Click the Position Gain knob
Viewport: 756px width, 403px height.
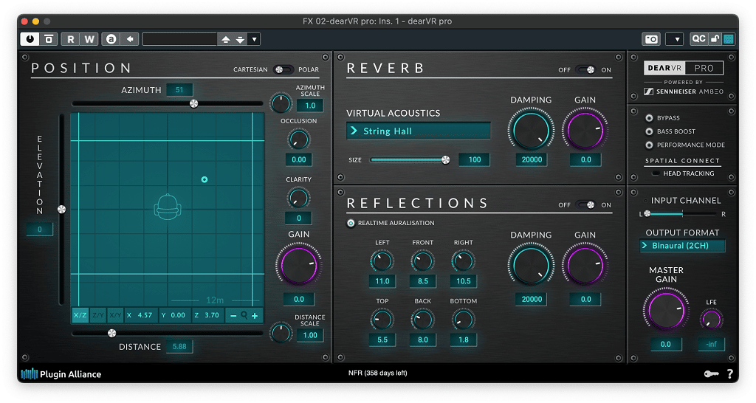click(298, 266)
